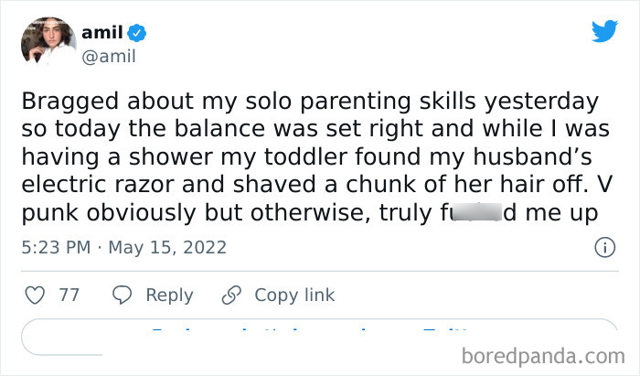Click the display name amil

point(102,32)
